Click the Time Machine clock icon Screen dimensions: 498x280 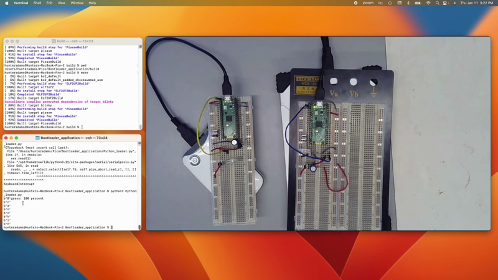click(x=390, y=3)
